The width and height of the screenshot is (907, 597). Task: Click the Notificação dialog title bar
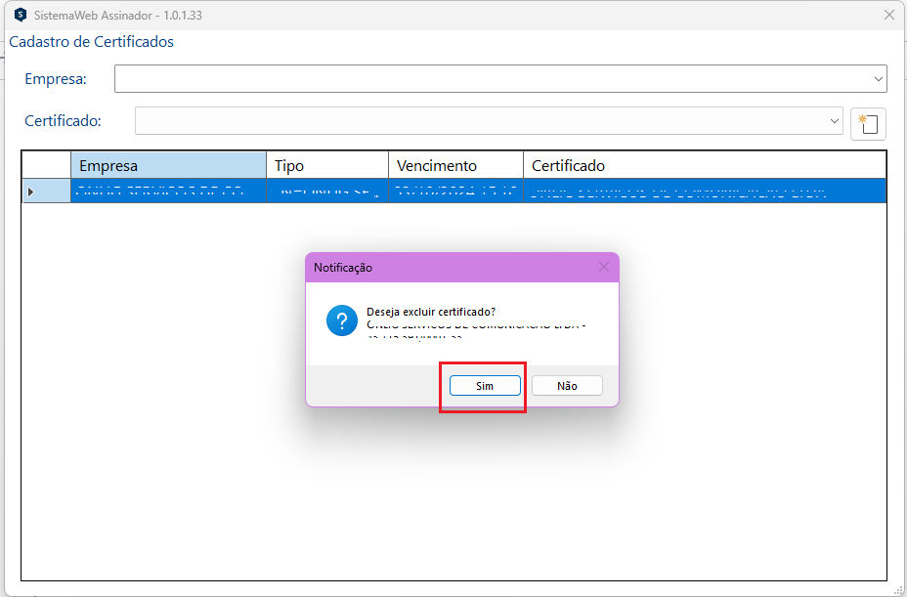tap(440, 267)
